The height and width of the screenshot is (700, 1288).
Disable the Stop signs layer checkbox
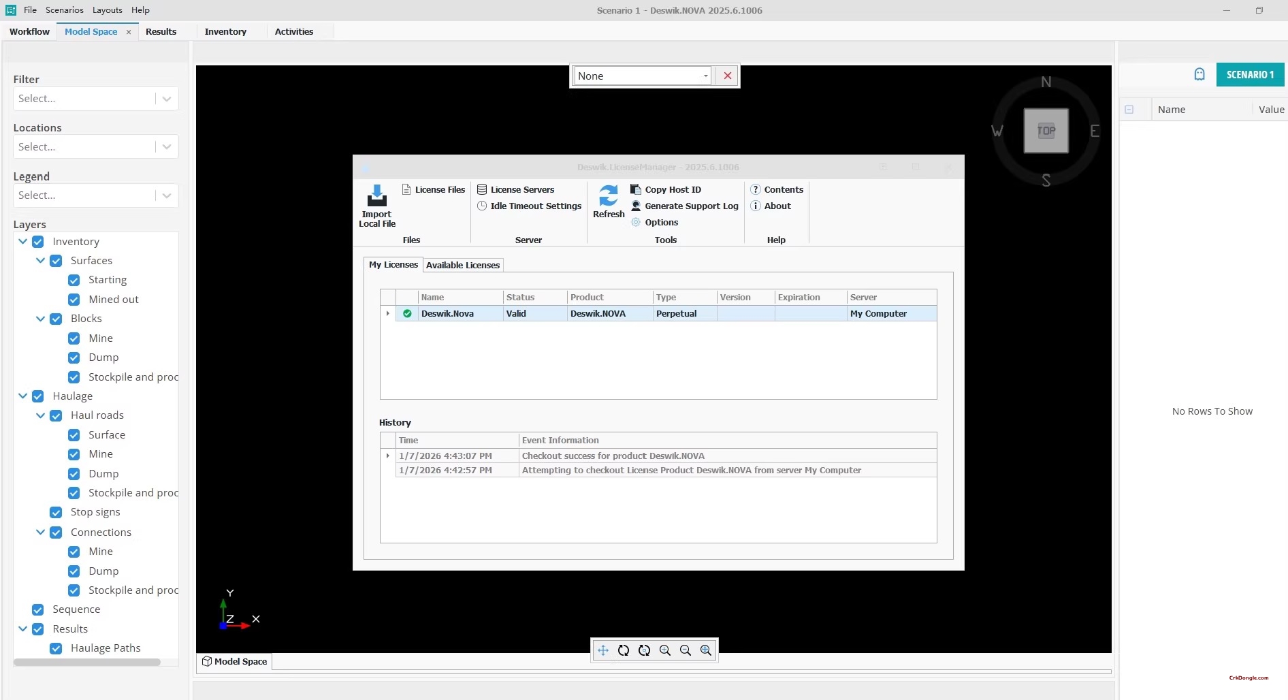(55, 512)
